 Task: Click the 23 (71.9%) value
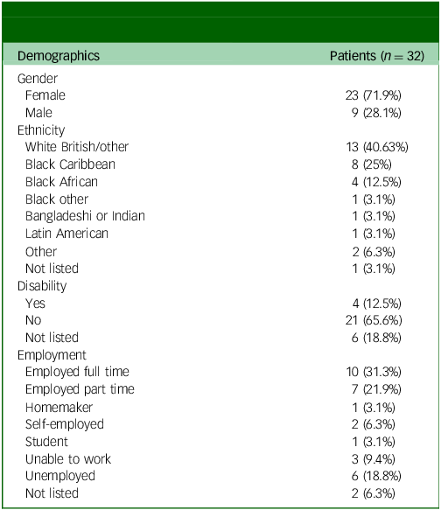tap(374, 95)
